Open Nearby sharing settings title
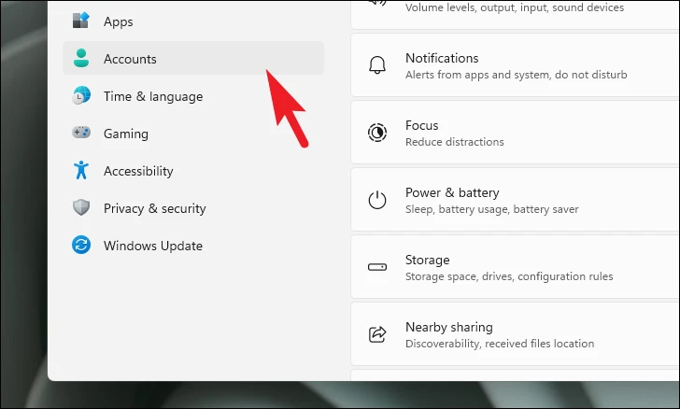 449,327
